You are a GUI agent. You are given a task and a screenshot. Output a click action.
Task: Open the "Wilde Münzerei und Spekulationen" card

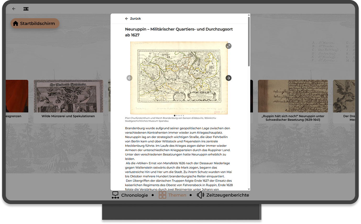click(68, 102)
